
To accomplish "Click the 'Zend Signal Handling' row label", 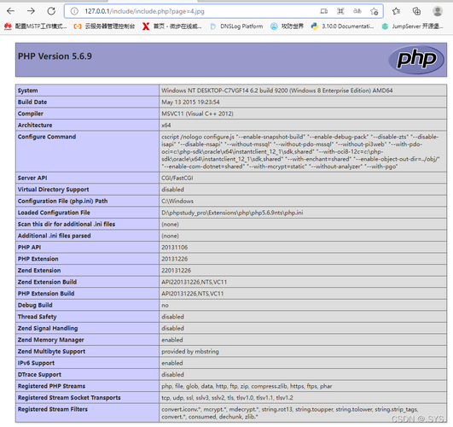I will [48, 328].
